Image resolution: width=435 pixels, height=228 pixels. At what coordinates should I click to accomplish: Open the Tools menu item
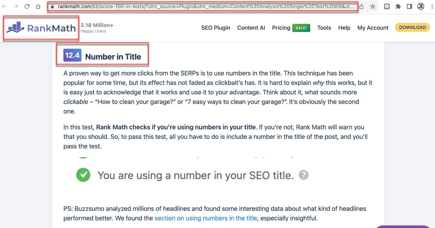coord(324,28)
